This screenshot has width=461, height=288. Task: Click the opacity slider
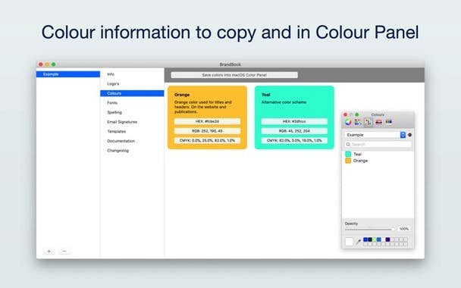(370, 229)
